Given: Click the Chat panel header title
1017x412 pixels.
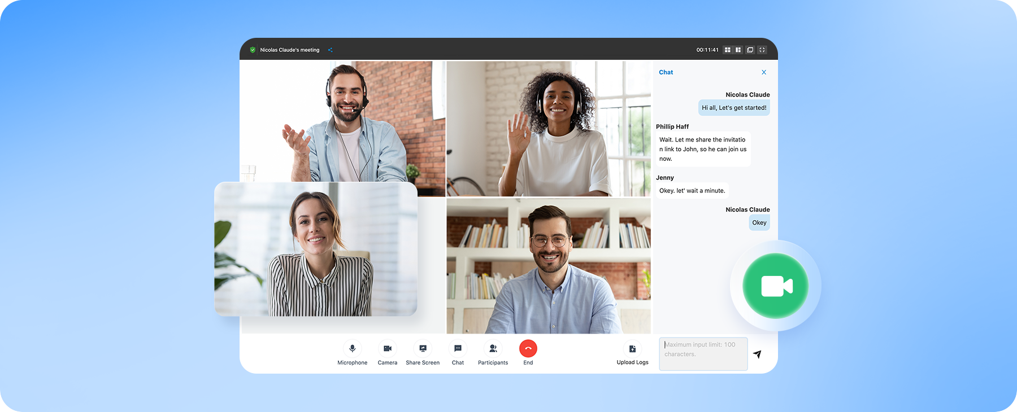Looking at the screenshot, I should (666, 72).
